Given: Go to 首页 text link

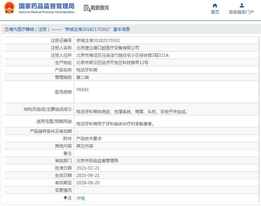Looking at the screenshot, I should 215,12.
